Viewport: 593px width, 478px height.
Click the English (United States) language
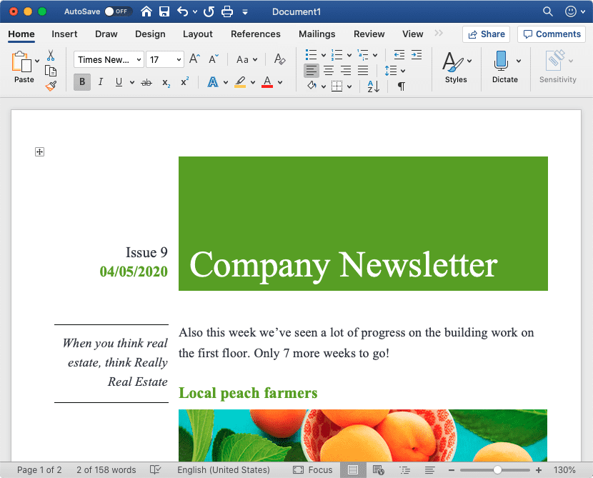coord(224,470)
